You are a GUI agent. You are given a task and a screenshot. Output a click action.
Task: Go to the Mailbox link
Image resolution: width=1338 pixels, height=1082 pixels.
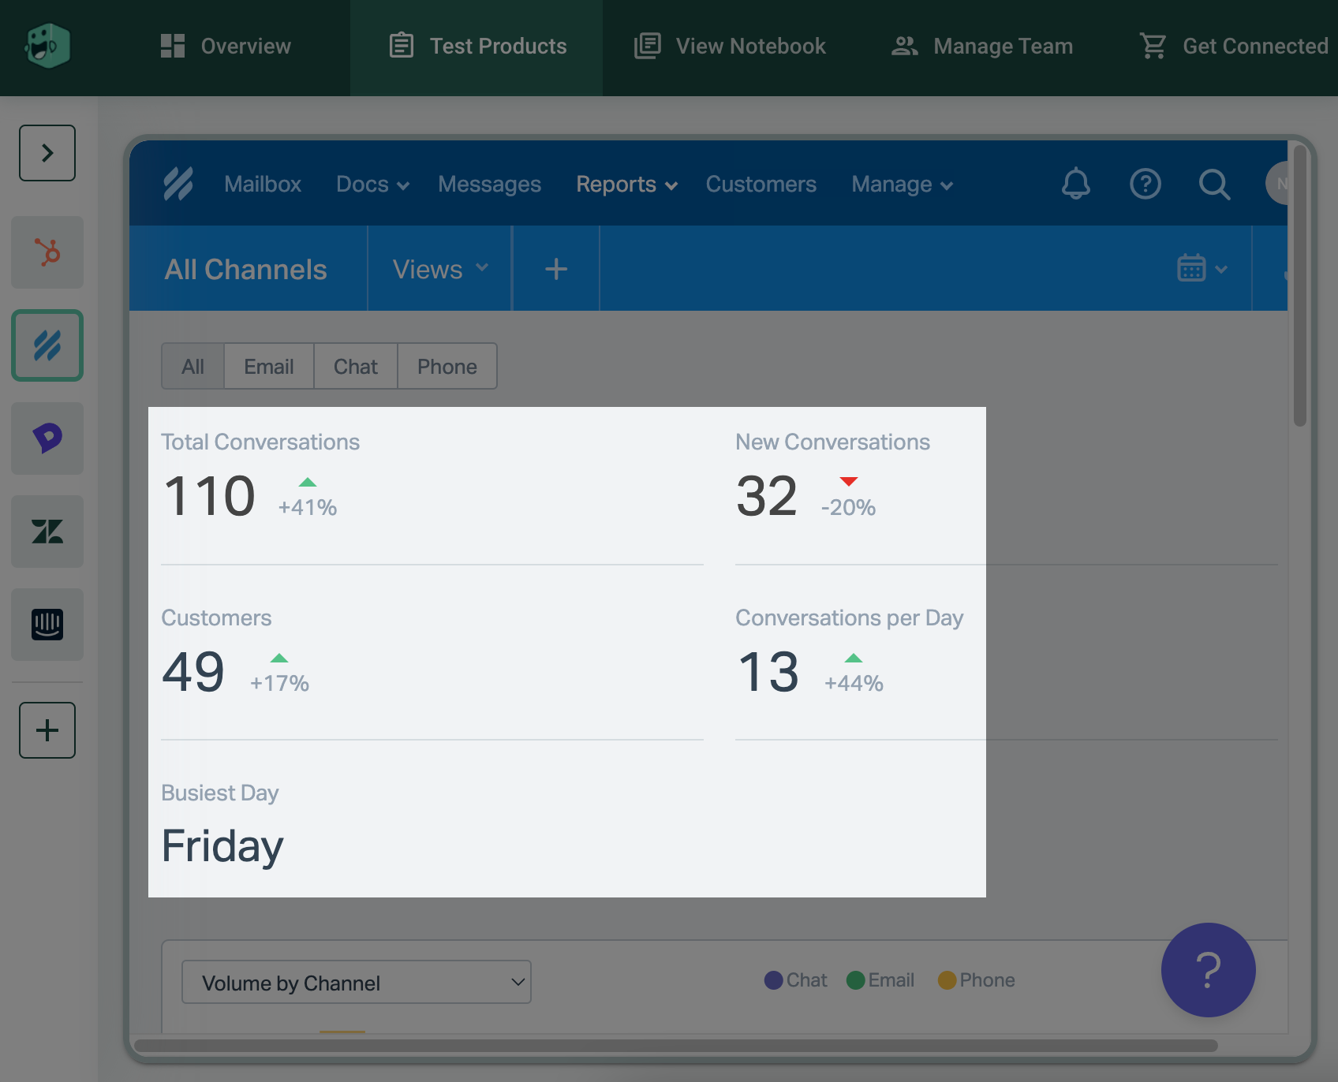pos(263,185)
